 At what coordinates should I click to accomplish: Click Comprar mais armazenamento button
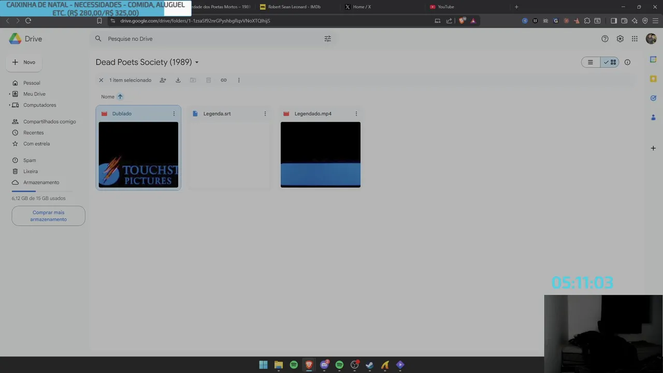click(48, 216)
